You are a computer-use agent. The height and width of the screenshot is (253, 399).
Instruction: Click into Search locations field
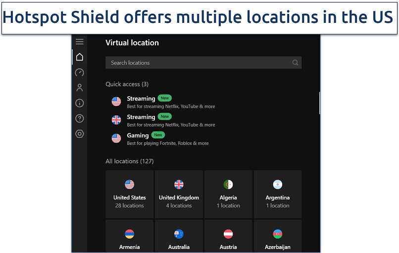198,63
